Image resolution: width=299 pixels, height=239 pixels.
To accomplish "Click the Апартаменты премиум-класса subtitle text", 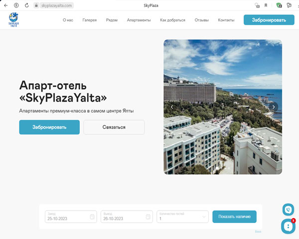I will coord(76,111).
